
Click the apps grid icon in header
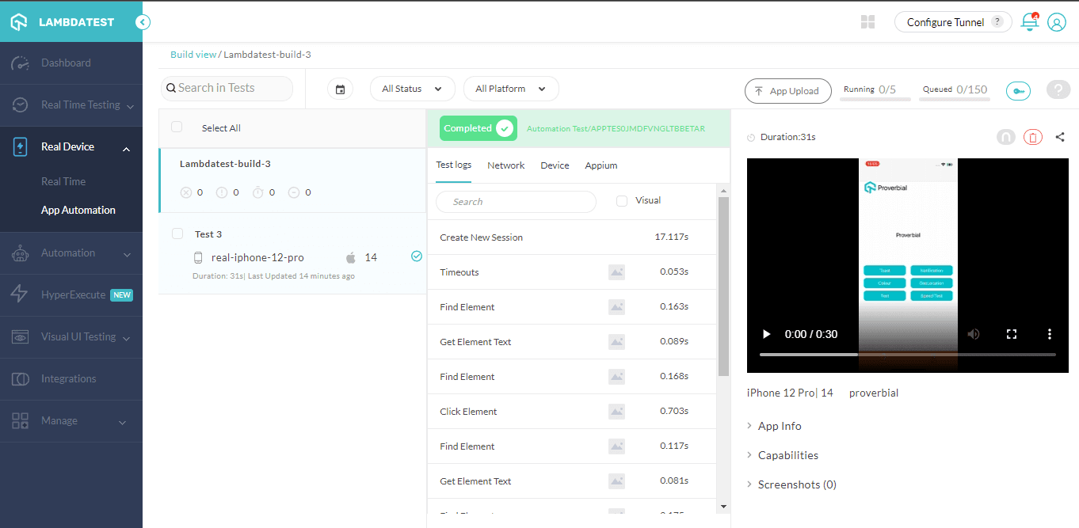coord(867,22)
